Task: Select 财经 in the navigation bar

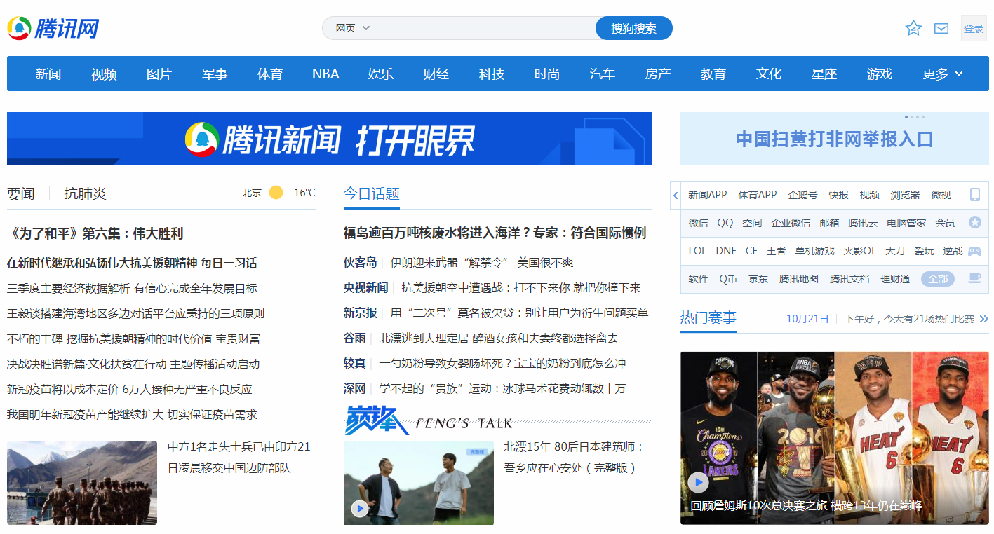Action: [436, 74]
